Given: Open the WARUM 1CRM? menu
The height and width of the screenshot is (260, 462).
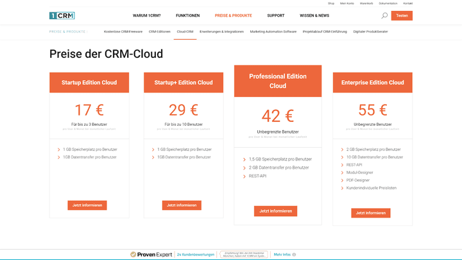Looking at the screenshot, I should [147, 15].
